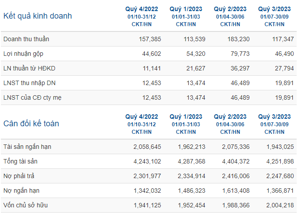Click the "Tổng tài sản" row label
This screenshot has width=298, height=214.
(20, 161)
